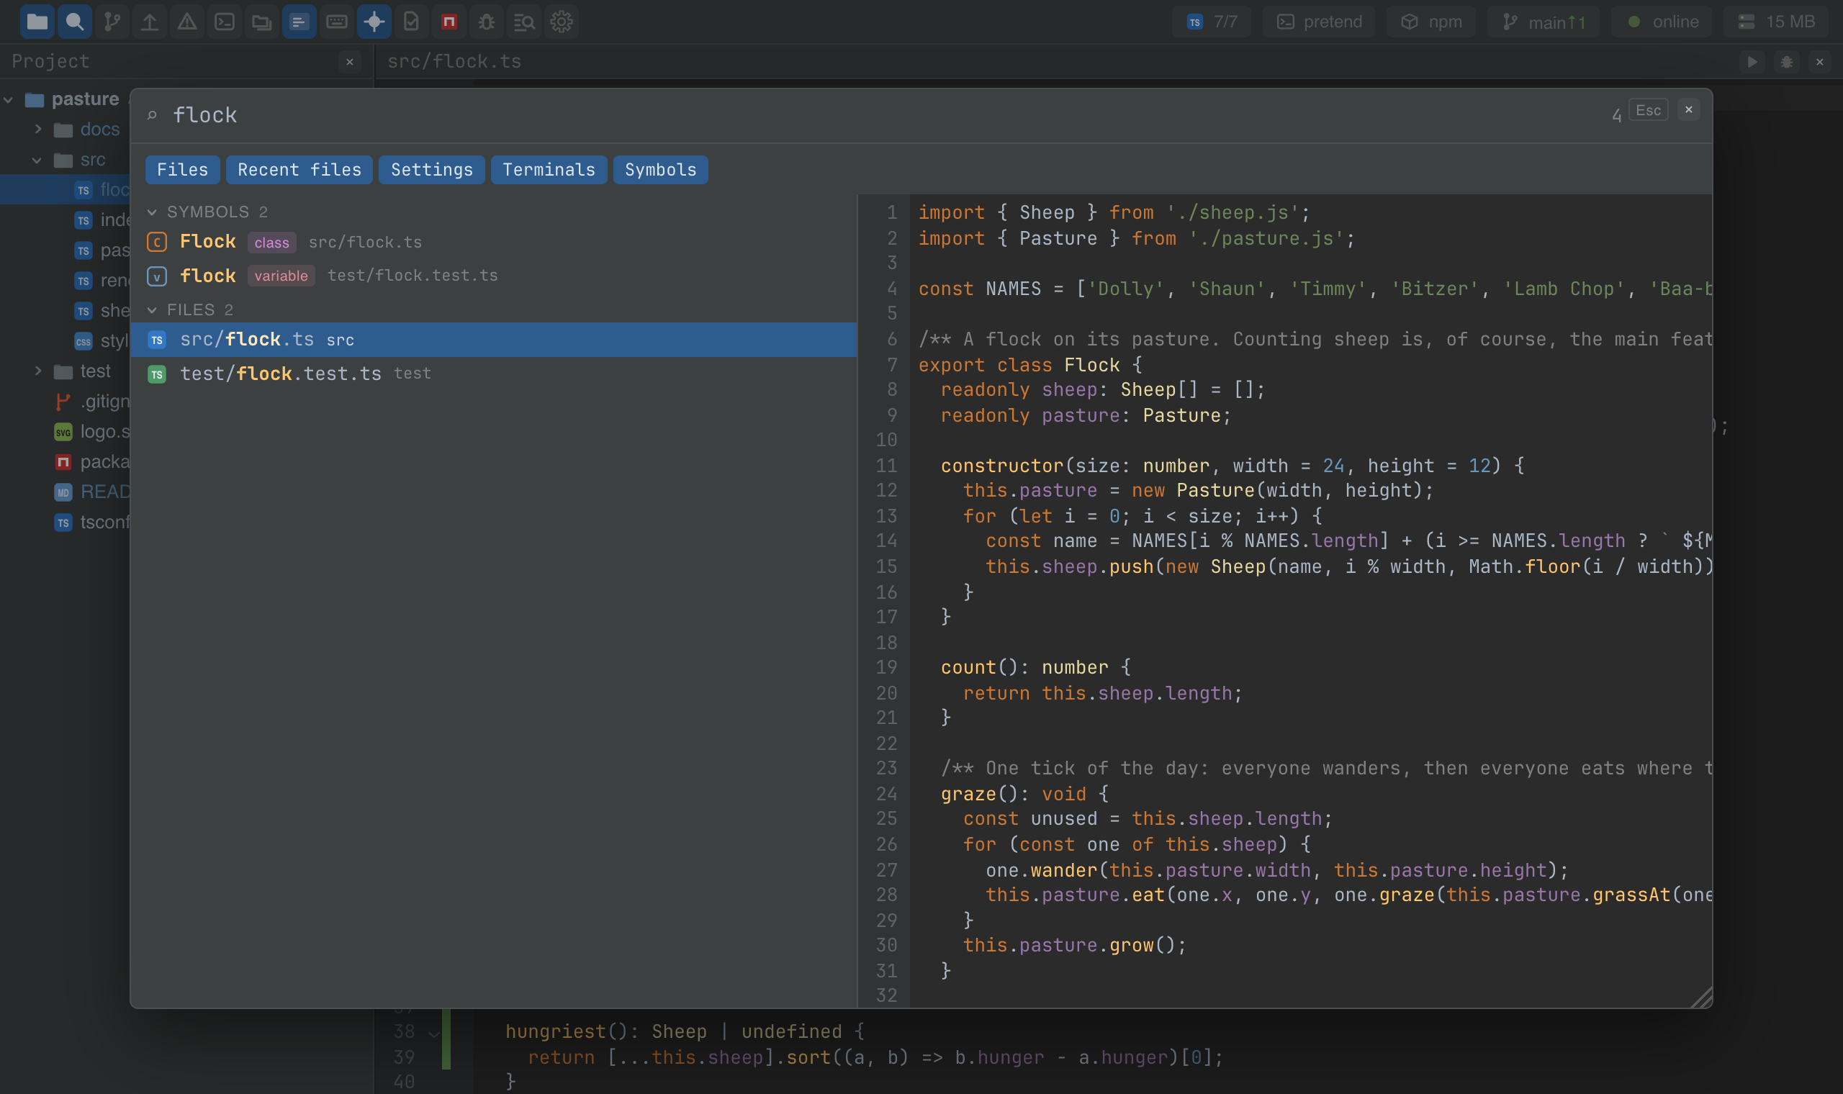Click the green online status indicator

click(x=1662, y=22)
